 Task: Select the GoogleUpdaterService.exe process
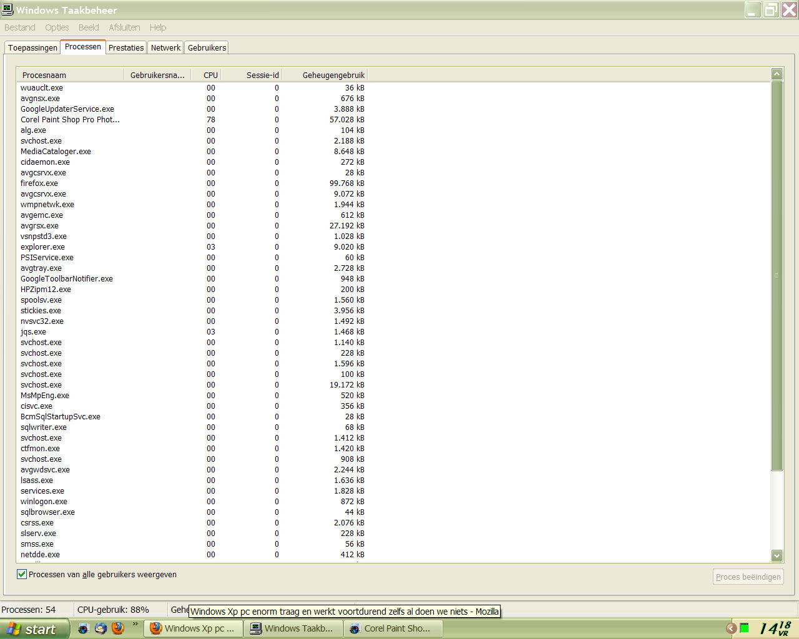192,109
